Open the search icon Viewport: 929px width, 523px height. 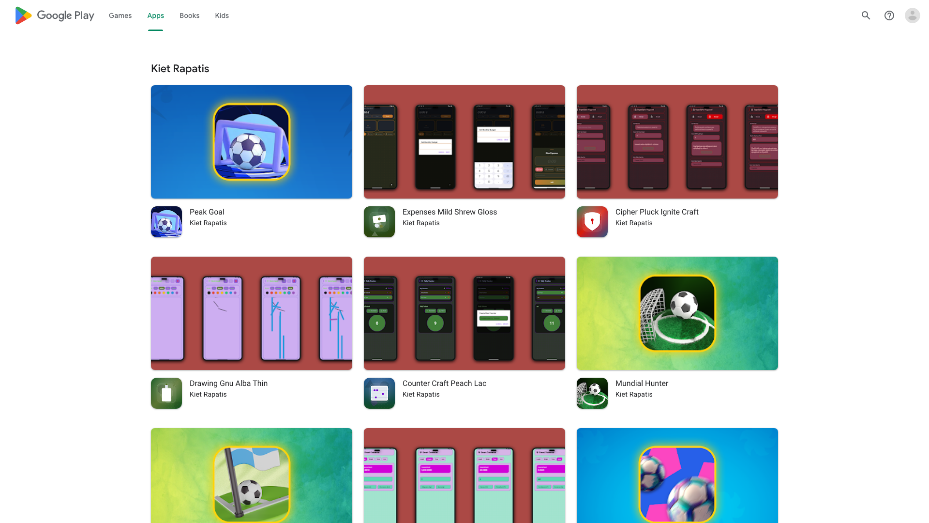pyautogui.click(x=866, y=15)
